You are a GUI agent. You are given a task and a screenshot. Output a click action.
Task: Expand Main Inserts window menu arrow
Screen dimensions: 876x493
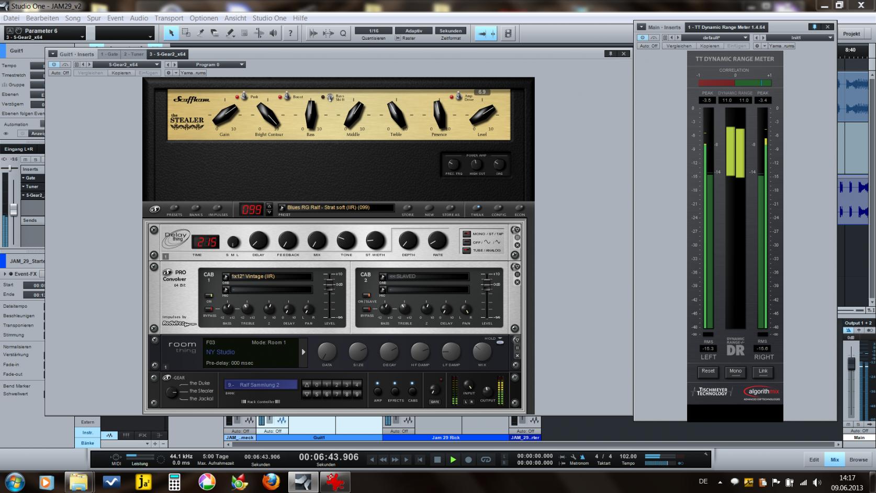(x=642, y=27)
